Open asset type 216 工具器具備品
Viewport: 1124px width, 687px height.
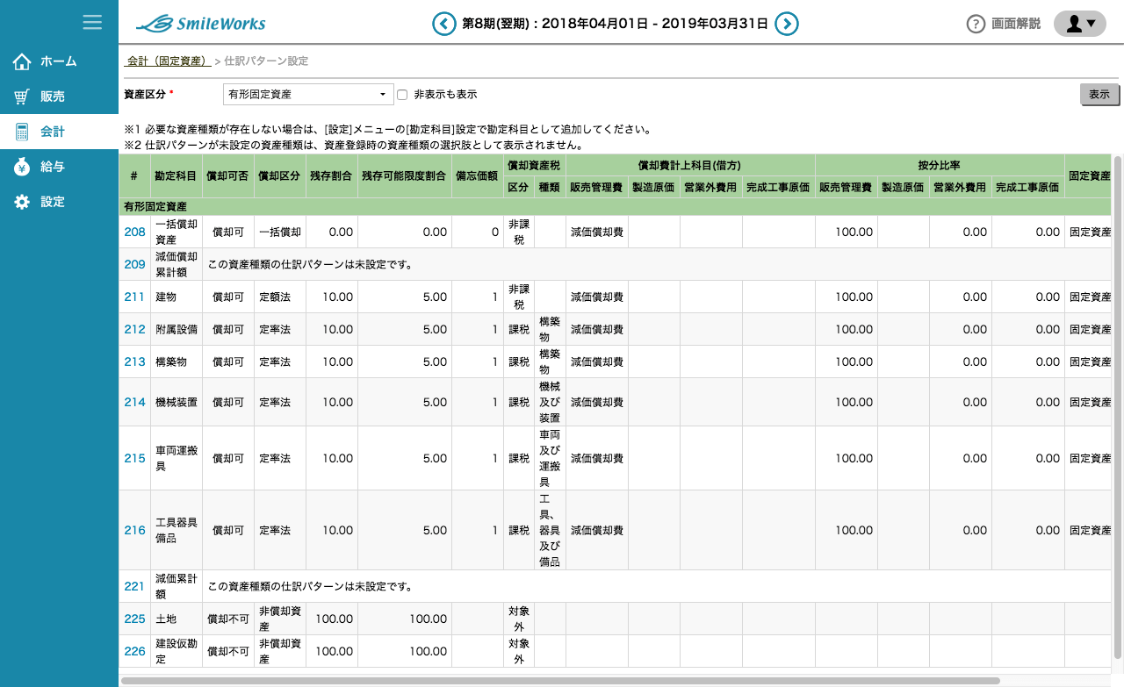click(x=134, y=530)
